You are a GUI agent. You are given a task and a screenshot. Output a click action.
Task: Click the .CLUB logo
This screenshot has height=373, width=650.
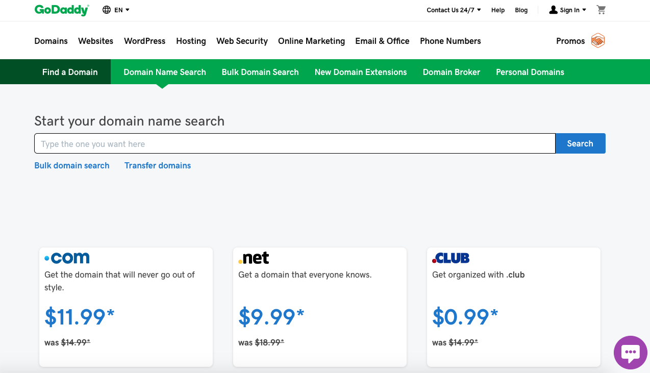[451, 259]
